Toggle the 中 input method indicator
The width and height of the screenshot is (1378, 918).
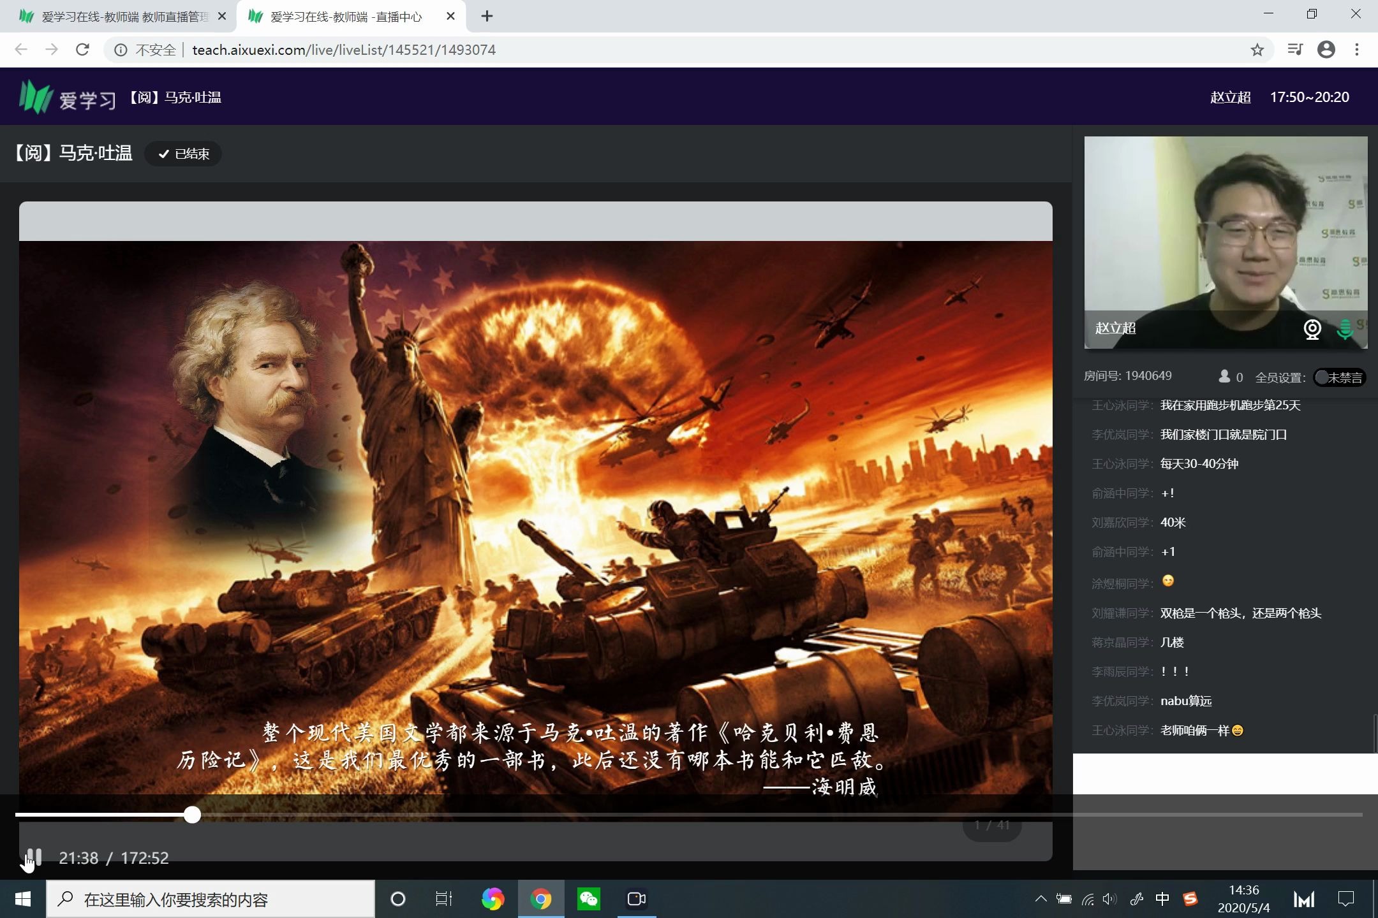point(1162,899)
